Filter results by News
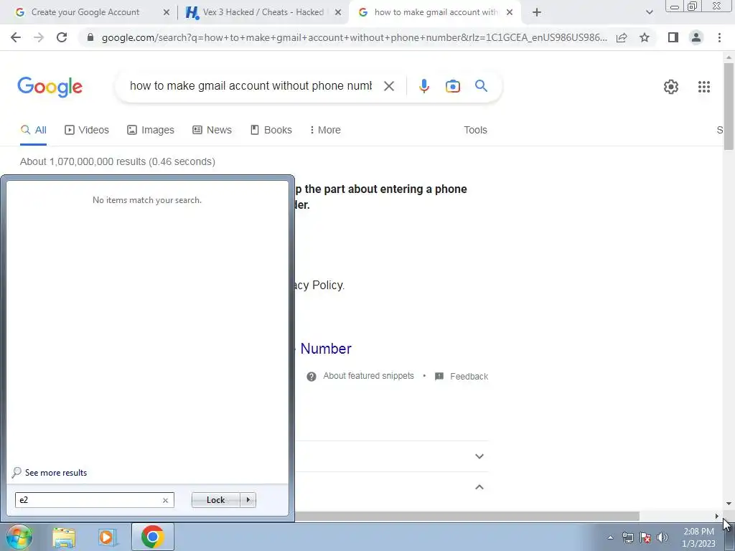 click(212, 131)
